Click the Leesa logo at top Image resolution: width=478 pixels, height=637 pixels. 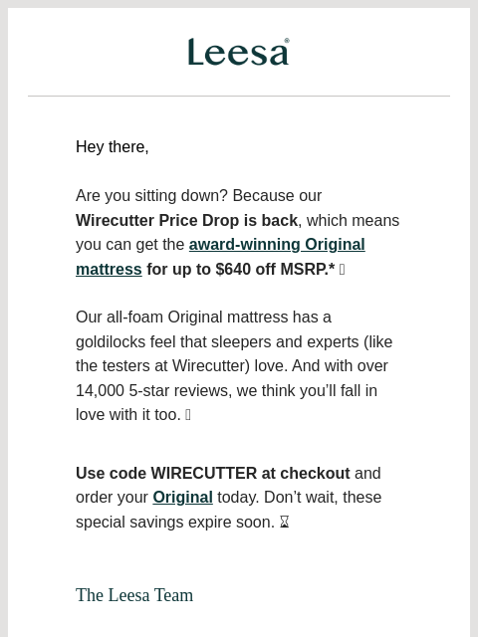pyautogui.click(x=239, y=52)
